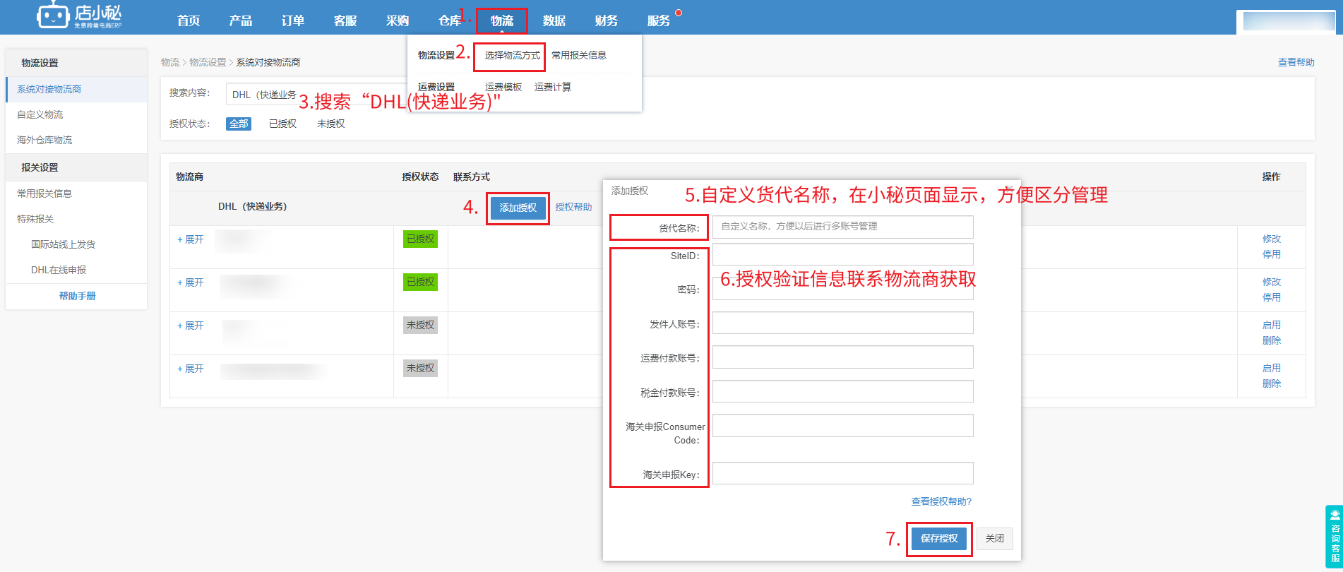The width and height of the screenshot is (1343, 572).
Task: Open the 查看授权帮助? link in dialog
Action: coord(941,501)
